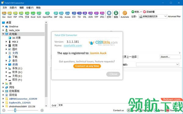Choose the PDF conversion icon
This screenshot has width=183, height=114.
pyautogui.click(x=15, y=13)
